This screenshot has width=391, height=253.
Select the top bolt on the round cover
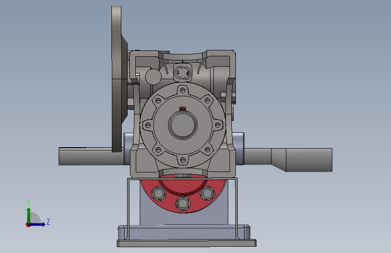[183, 90]
